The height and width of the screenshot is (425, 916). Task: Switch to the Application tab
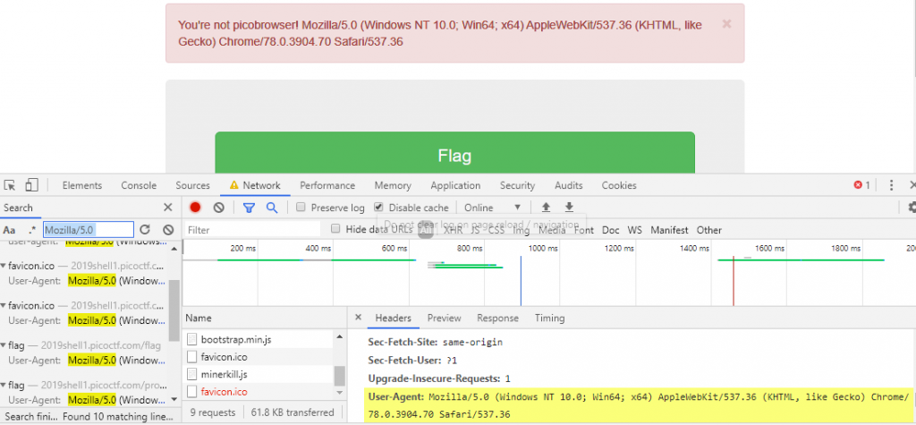(x=455, y=185)
